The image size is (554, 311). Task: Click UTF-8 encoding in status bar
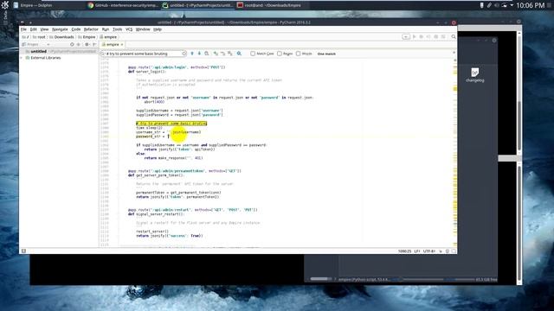point(429,251)
